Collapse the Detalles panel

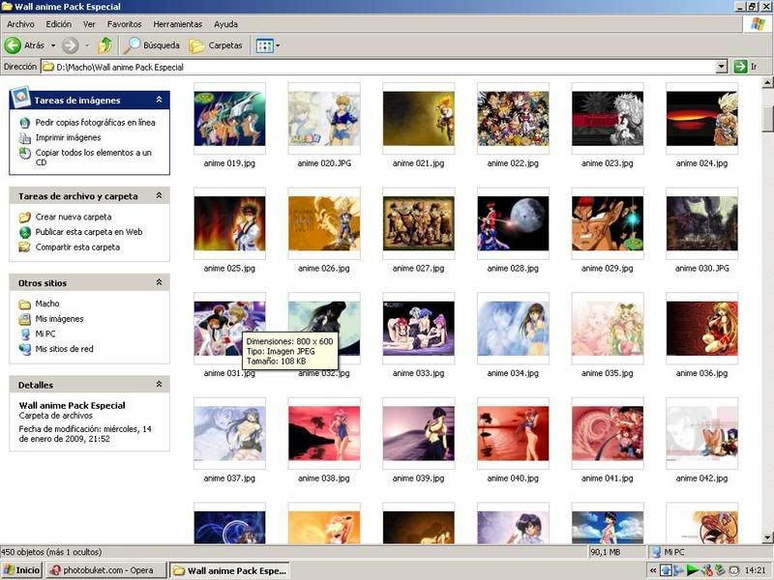tap(159, 384)
